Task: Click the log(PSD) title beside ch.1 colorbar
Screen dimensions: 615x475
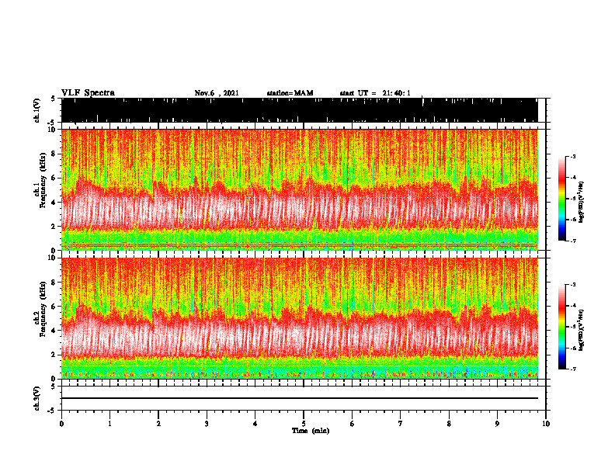Action: coord(581,203)
